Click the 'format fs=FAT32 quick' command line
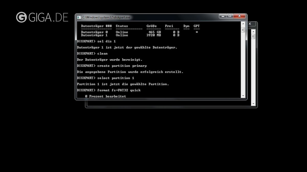307x172 pixels. click(x=119, y=90)
